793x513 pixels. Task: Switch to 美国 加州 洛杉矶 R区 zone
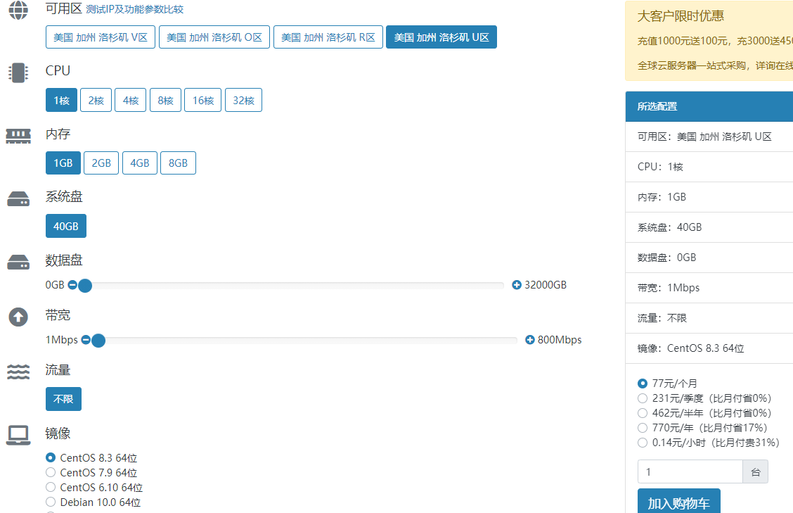pyautogui.click(x=328, y=37)
